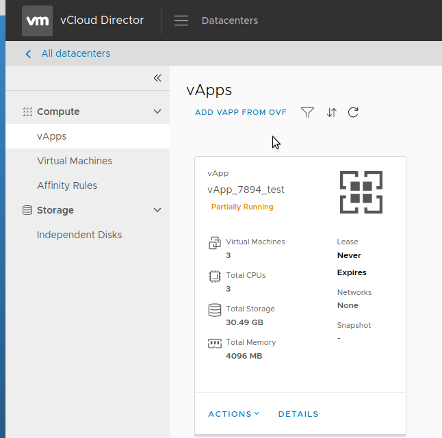Click the vApp_7894_test name
The image size is (442, 438).
click(x=246, y=190)
